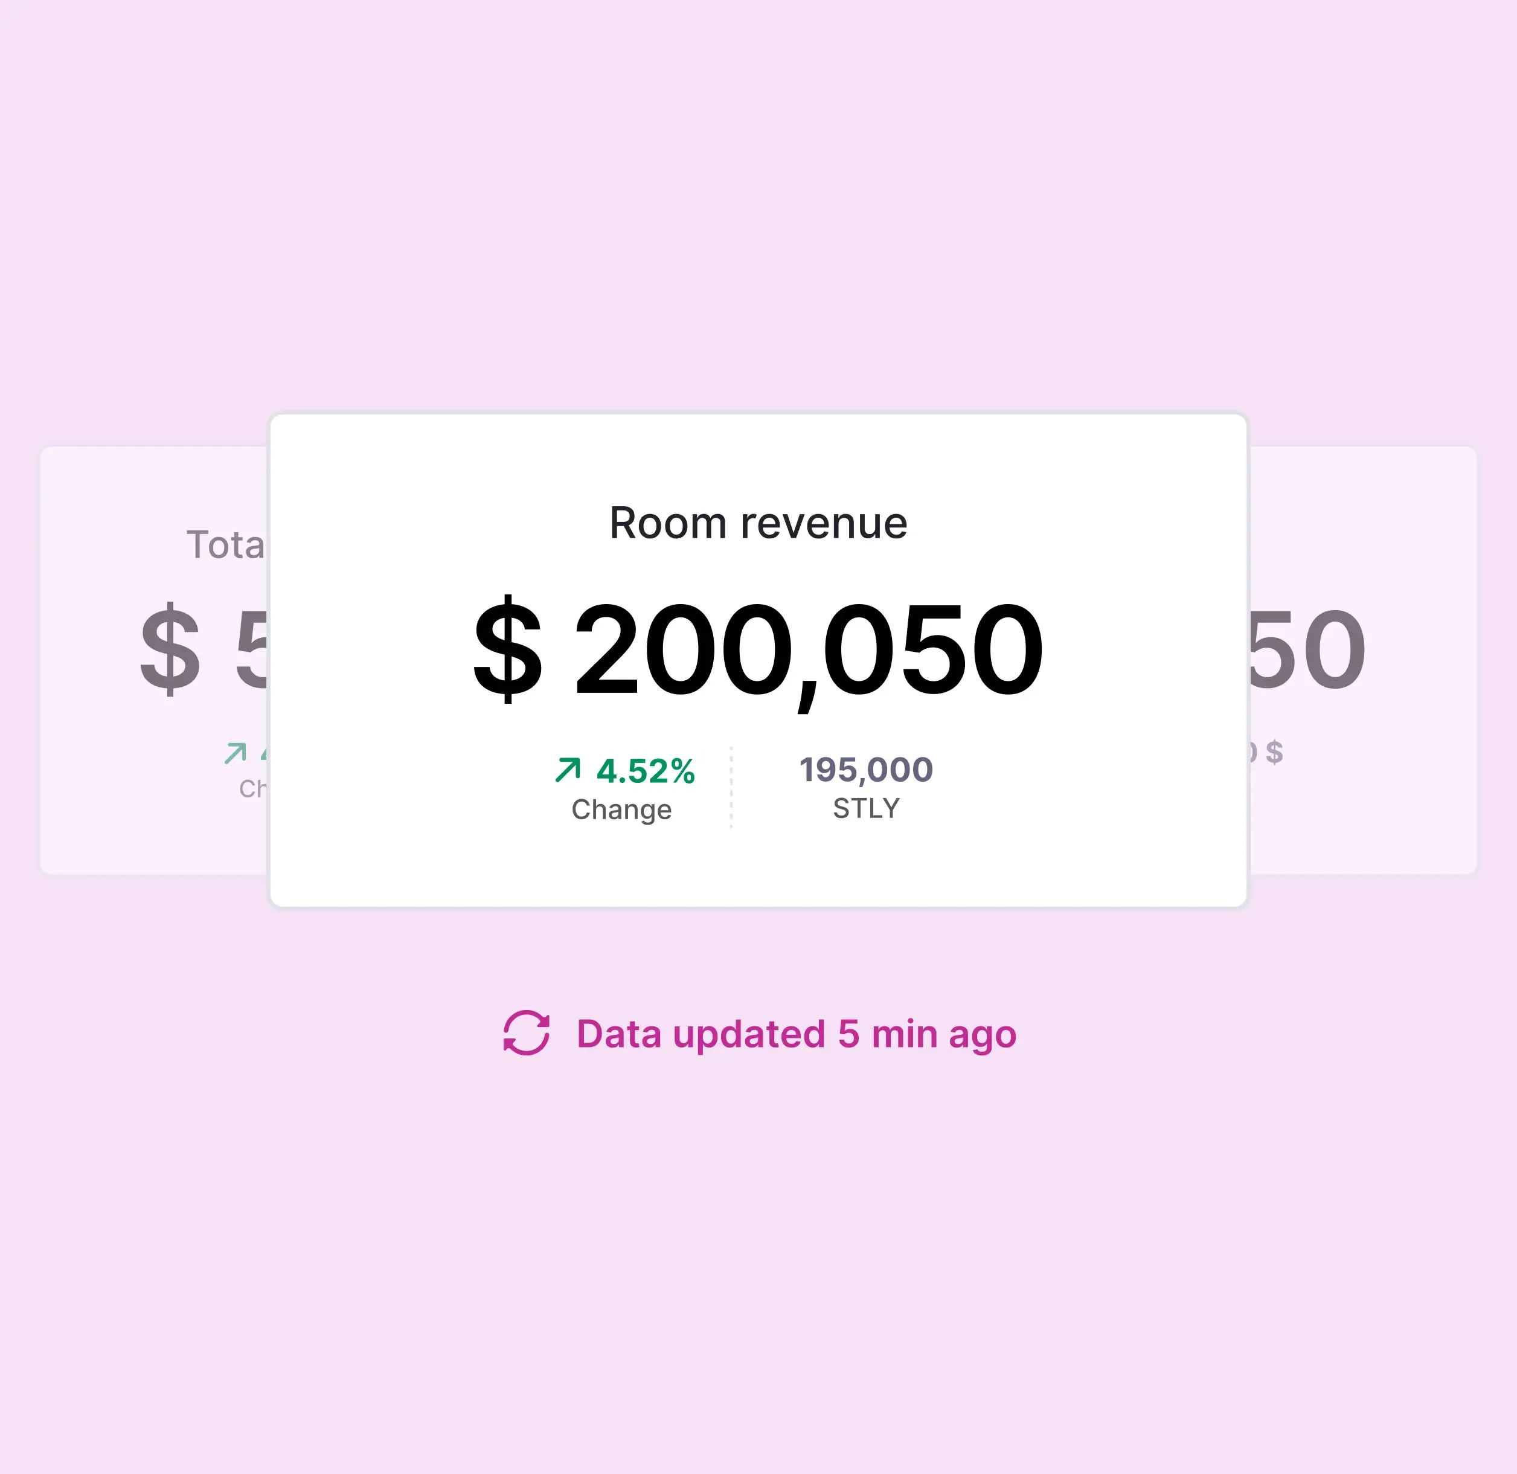Click the 195,000 STLY value
This screenshot has height=1474, width=1517.
(866, 770)
